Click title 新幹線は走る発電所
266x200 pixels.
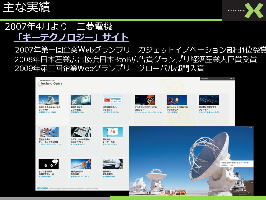point(108,173)
